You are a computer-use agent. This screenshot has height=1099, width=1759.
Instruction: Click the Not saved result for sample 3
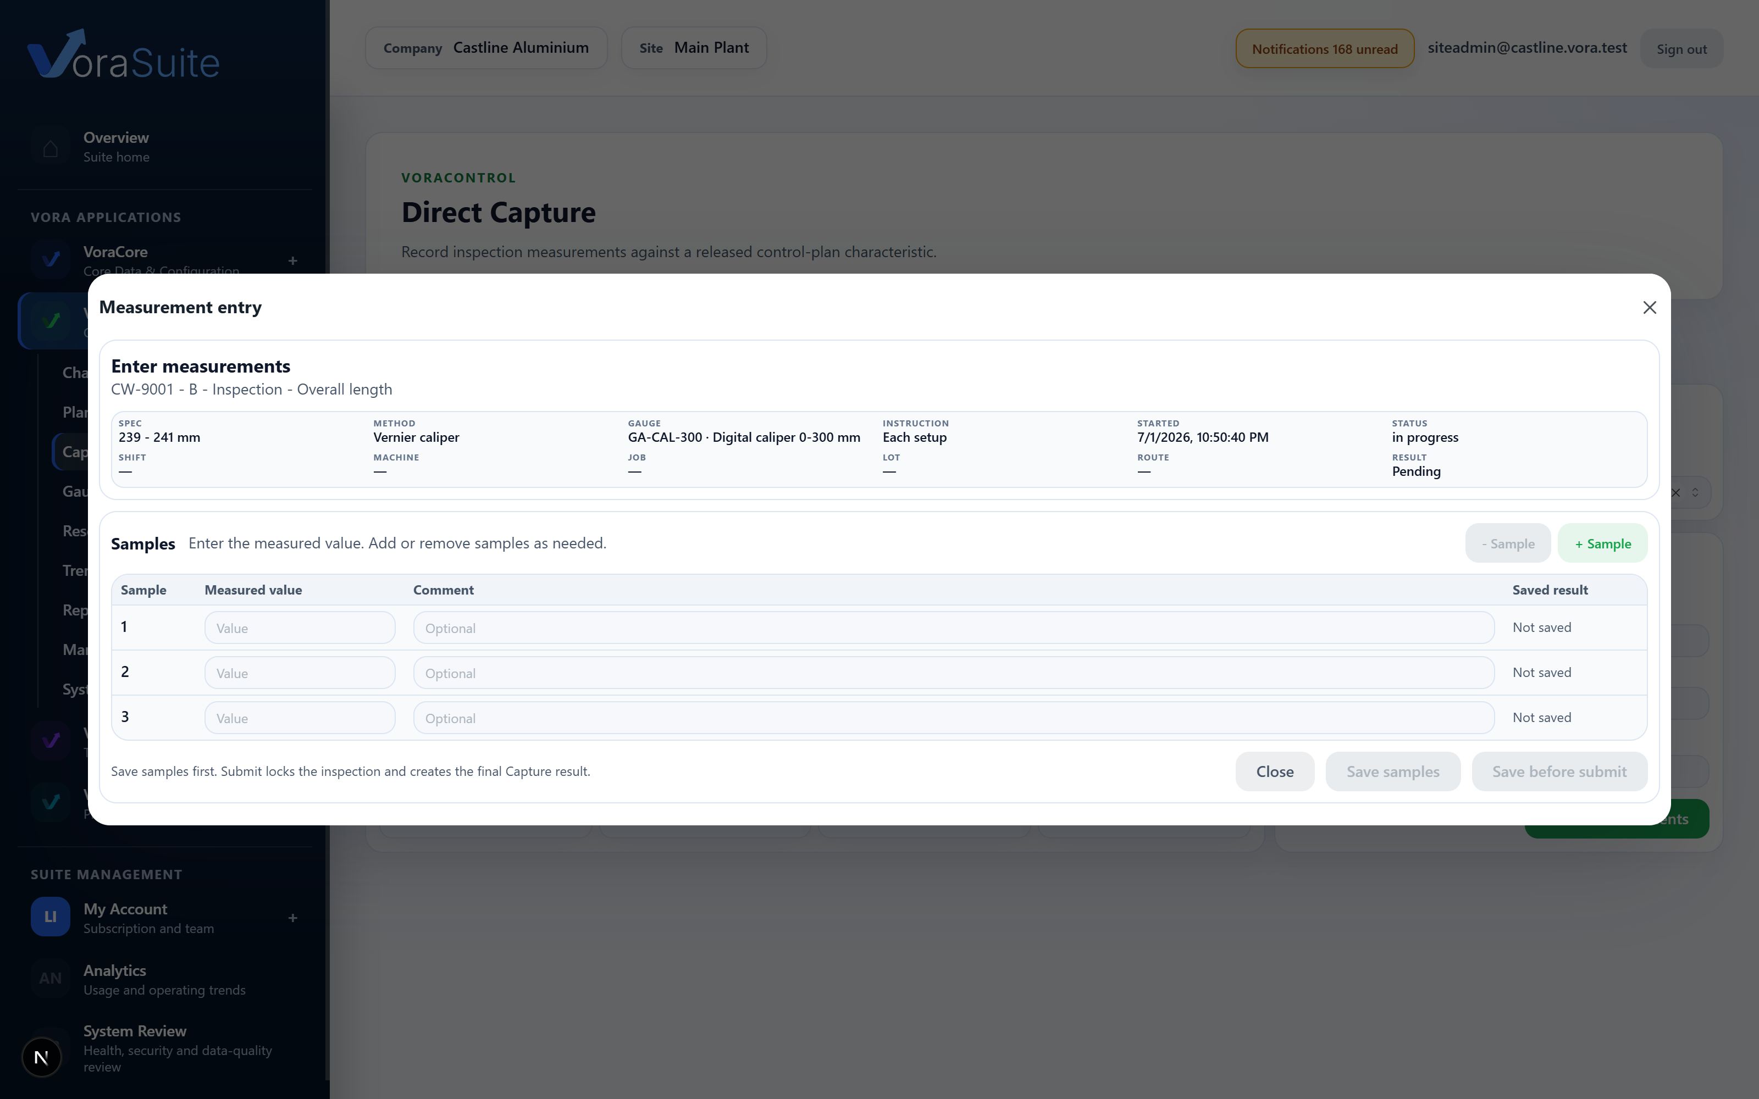1542,718
